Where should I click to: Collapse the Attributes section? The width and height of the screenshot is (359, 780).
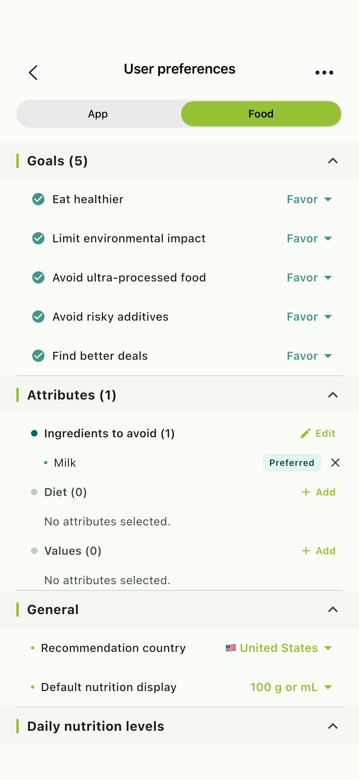coord(333,395)
